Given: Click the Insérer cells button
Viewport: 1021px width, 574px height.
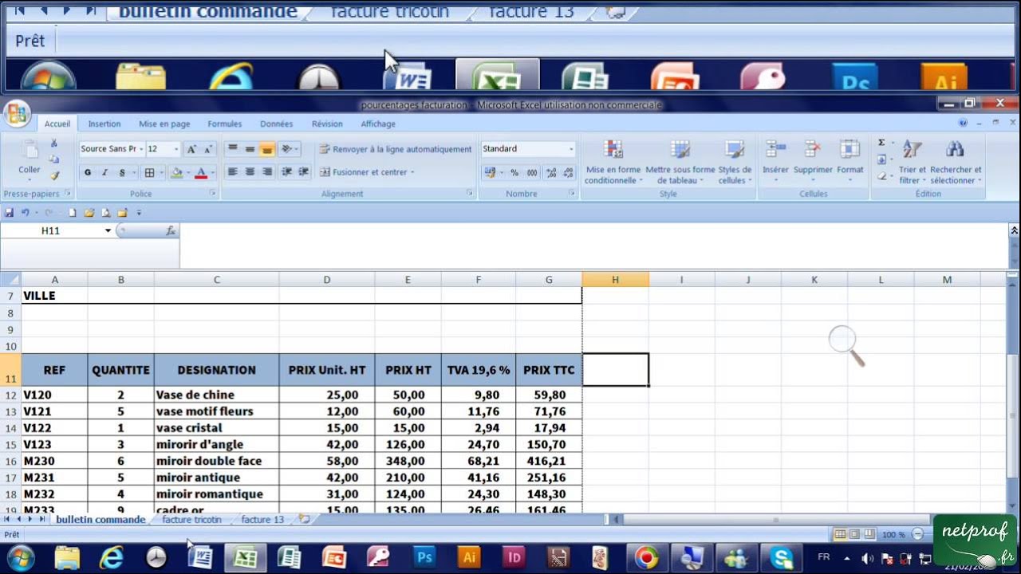Looking at the screenshot, I should coord(775,163).
